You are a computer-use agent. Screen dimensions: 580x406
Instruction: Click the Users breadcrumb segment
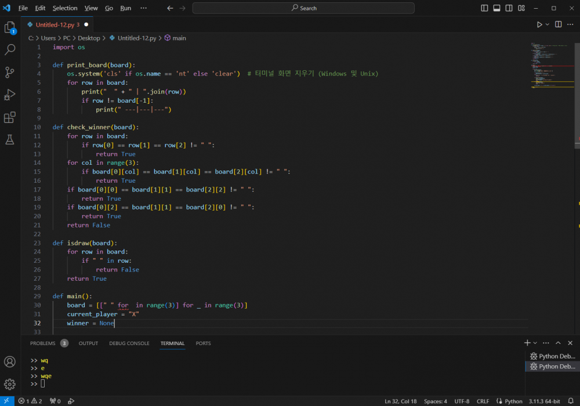[48, 38]
